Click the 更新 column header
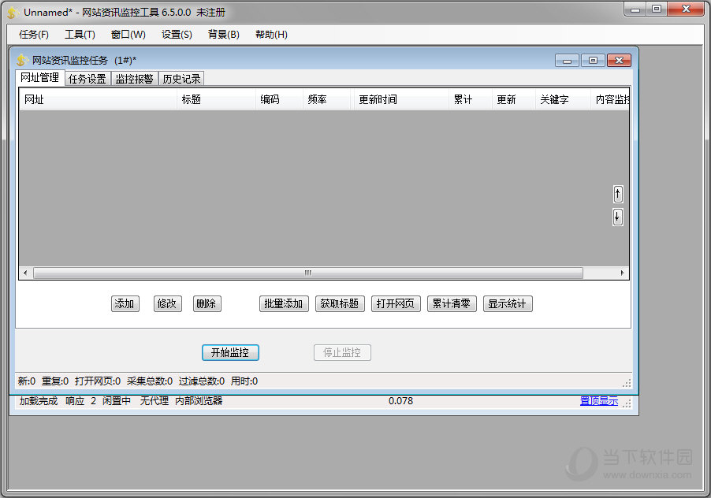 point(513,99)
